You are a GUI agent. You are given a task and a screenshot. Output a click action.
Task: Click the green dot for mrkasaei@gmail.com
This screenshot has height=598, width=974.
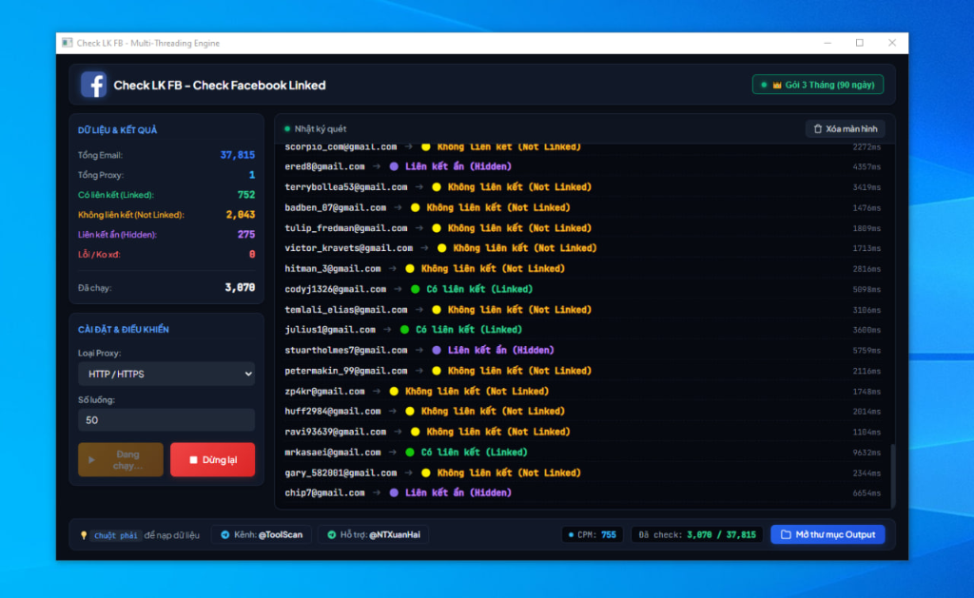410,453
